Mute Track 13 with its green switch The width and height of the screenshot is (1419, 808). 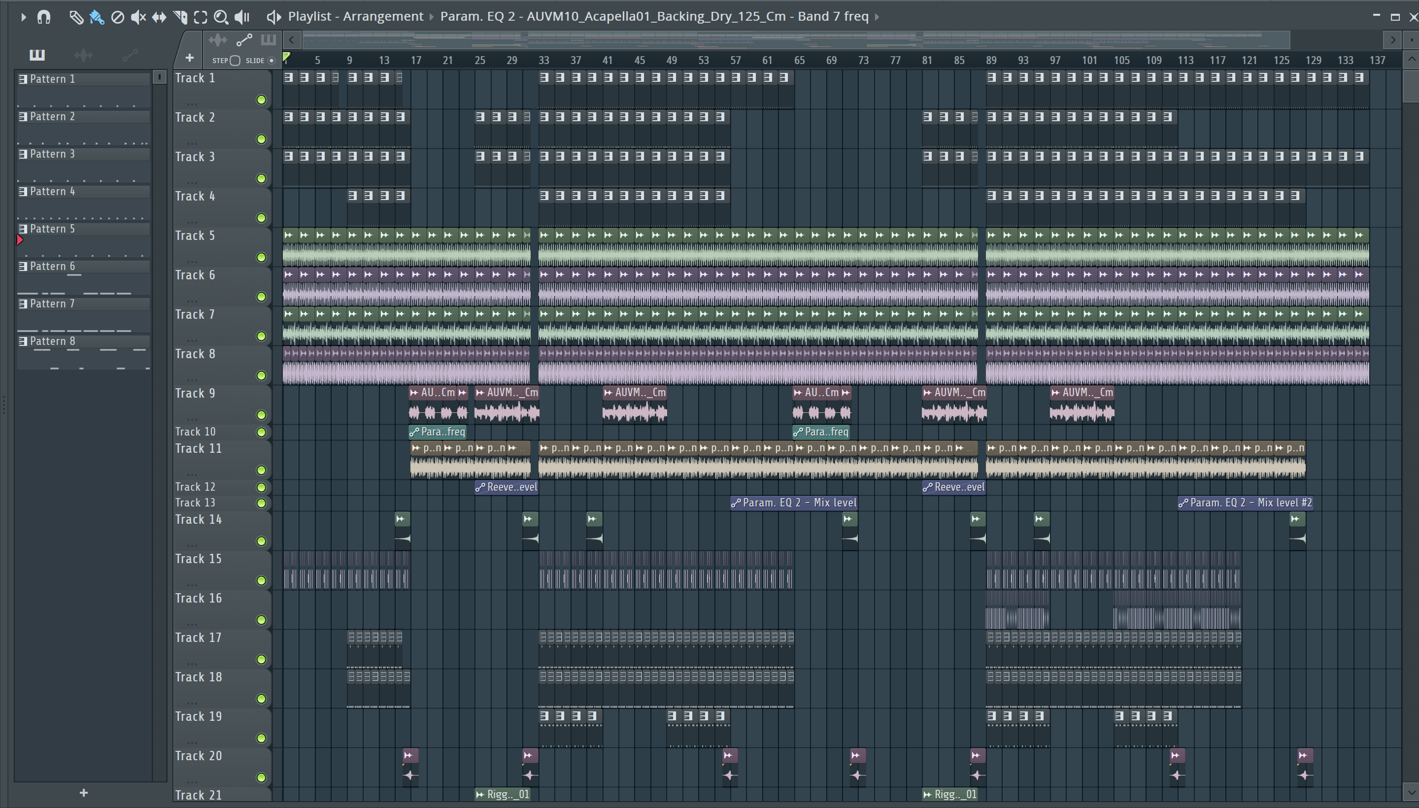click(261, 504)
